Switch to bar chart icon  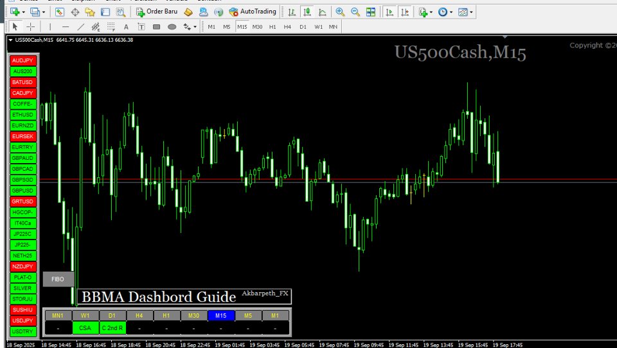pos(292,12)
